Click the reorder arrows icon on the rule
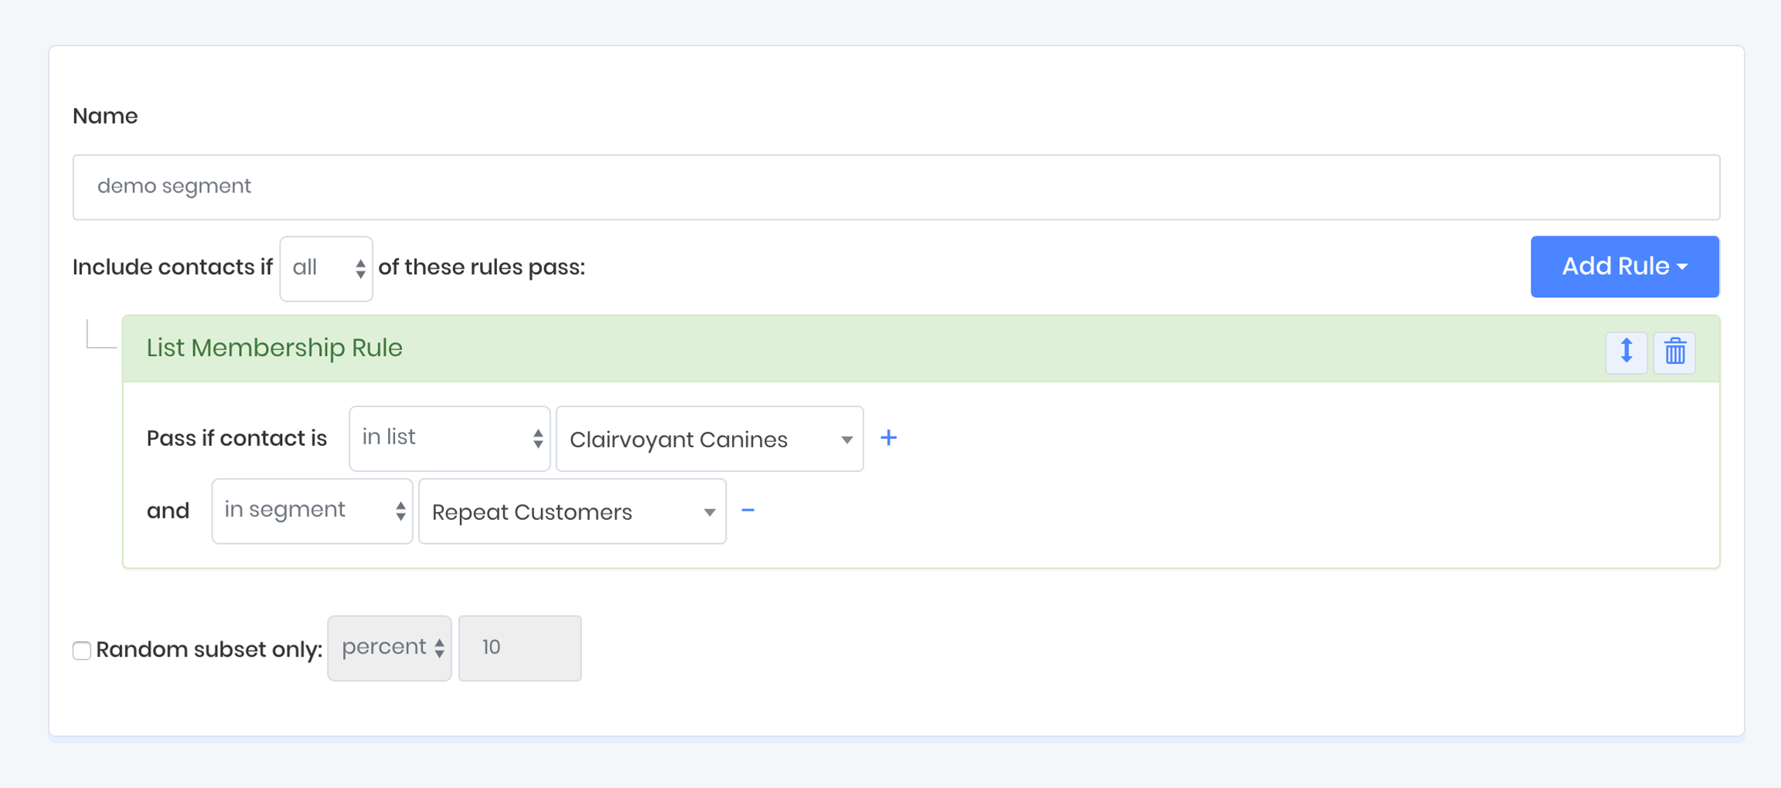The height and width of the screenshot is (788, 1781). point(1626,352)
